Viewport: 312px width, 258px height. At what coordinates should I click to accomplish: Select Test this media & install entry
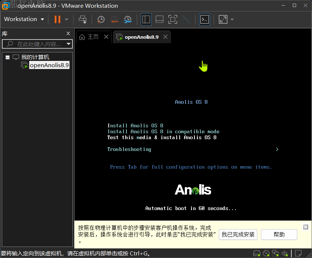pos(162,137)
